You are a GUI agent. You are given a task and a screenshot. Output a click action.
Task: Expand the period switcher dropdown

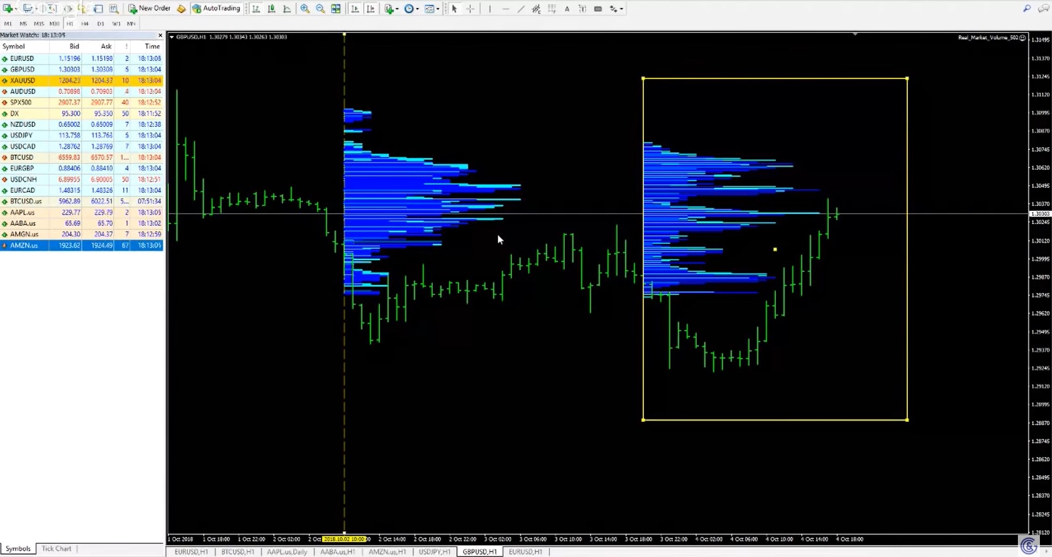tap(416, 9)
